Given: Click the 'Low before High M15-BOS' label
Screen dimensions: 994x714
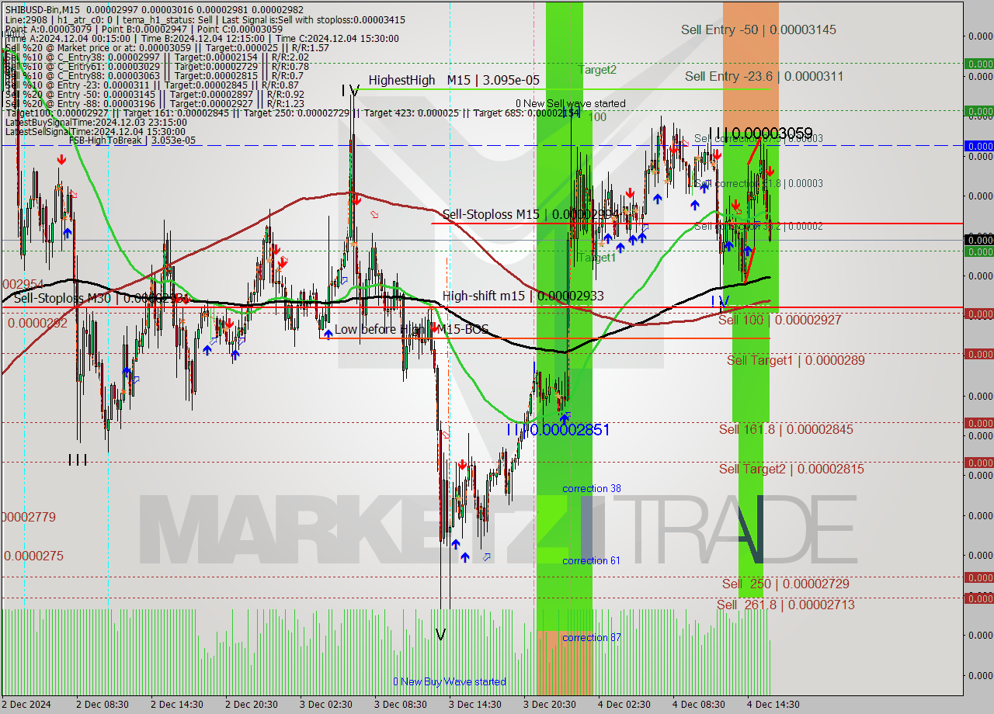Looking at the screenshot, I should (412, 329).
